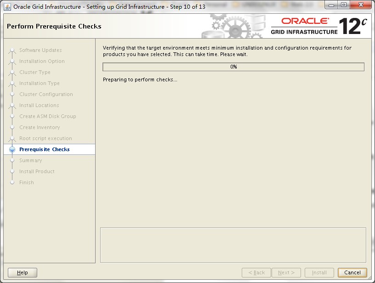Screen dimensions: 375x283
Task: Click the Prerequisite Checks step bullet icon
Action: [x=12, y=149]
